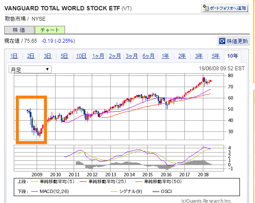The height and width of the screenshot is (203, 255).
Task: Click the 30 price axis label
Action: click(x=230, y=131)
